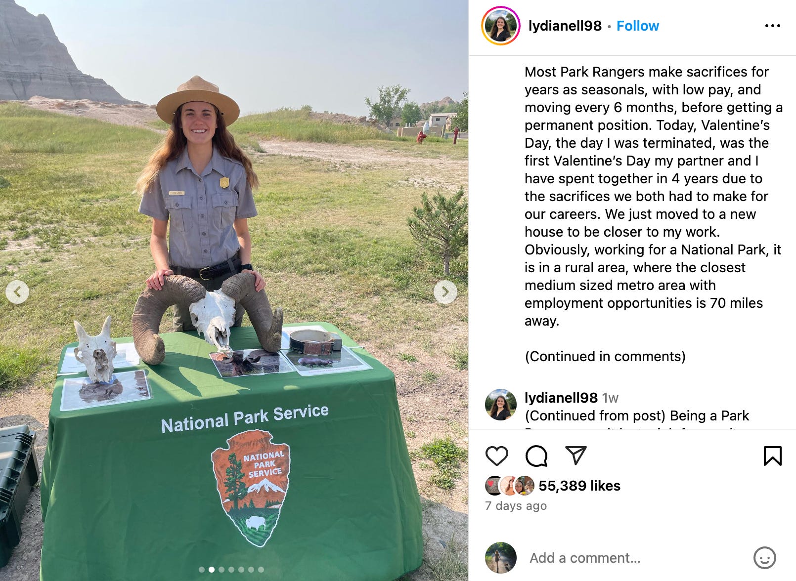Click the Add a comment field

pyautogui.click(x=638, y=558)
